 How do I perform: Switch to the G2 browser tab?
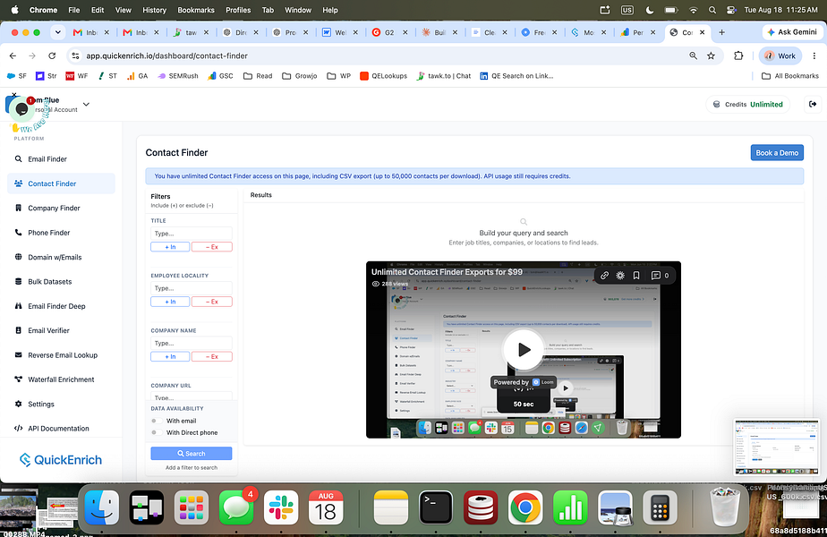(x=389, y=32)
